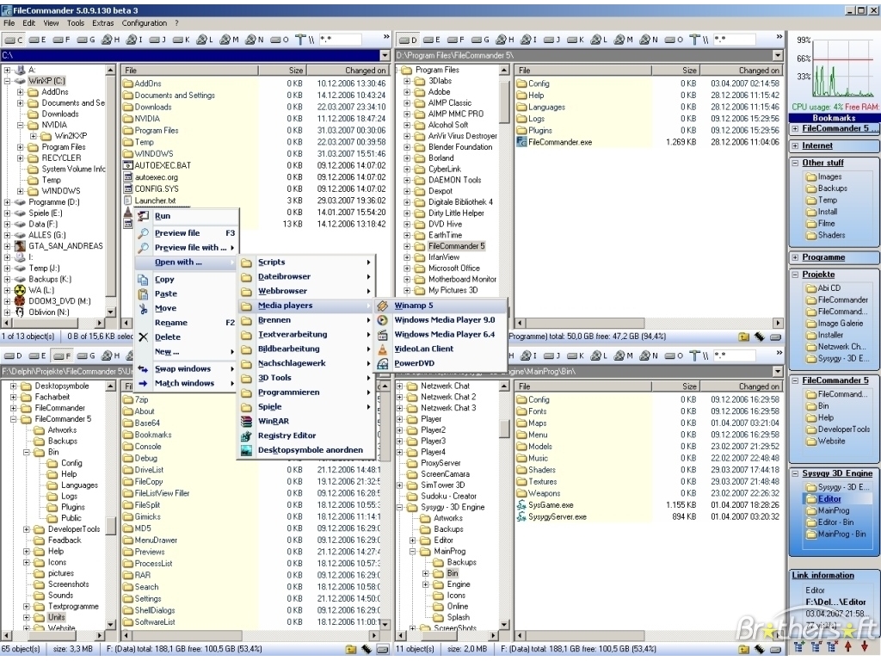This screenshot has height=661, width=881.
Task: Expand the DeveloperTools folder in bottom-left tree
Action: [x=27, y=529]
